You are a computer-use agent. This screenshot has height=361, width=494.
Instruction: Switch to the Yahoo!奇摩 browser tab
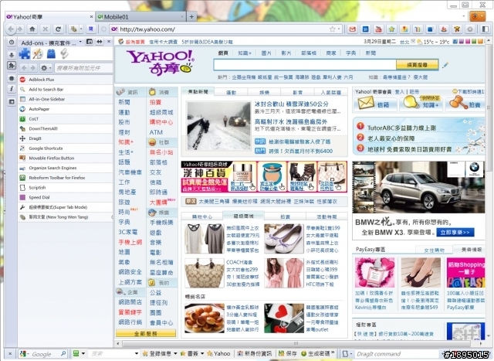(49, 17)
